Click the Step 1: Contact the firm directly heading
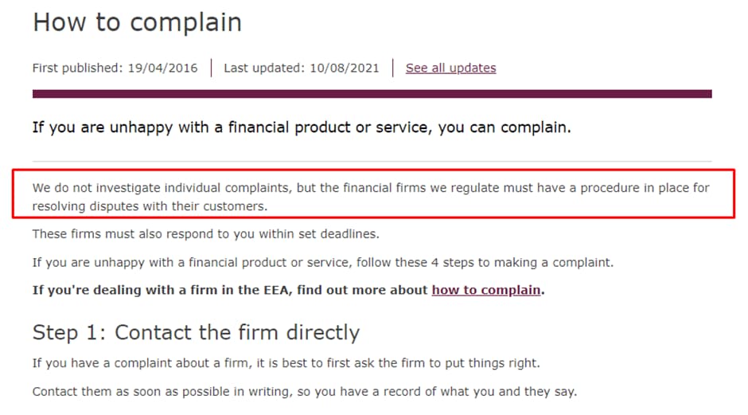Viewport: 748px width, 415px height. click(x=196, y=332)
